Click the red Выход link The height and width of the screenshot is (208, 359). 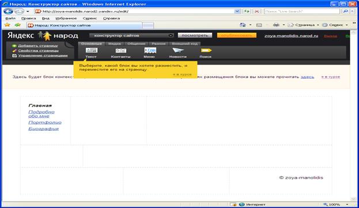(330, 36)
